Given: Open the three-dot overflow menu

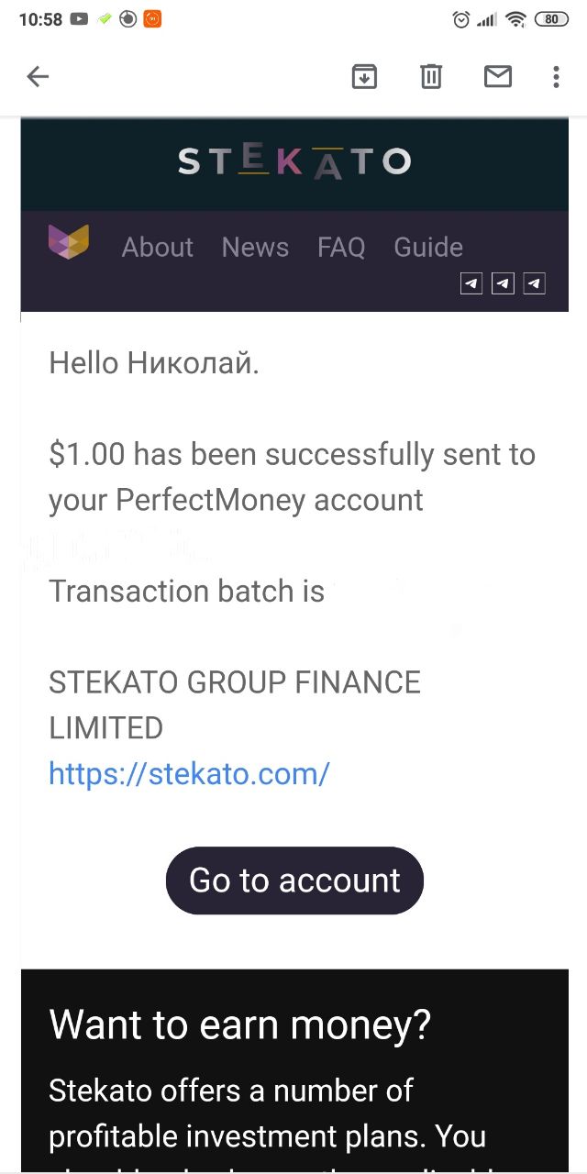Looking at the screenshot, I should click(556, 77).
